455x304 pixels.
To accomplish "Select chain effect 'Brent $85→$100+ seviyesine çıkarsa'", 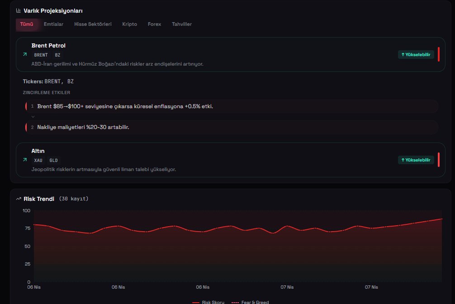I will tap(232, 106).
